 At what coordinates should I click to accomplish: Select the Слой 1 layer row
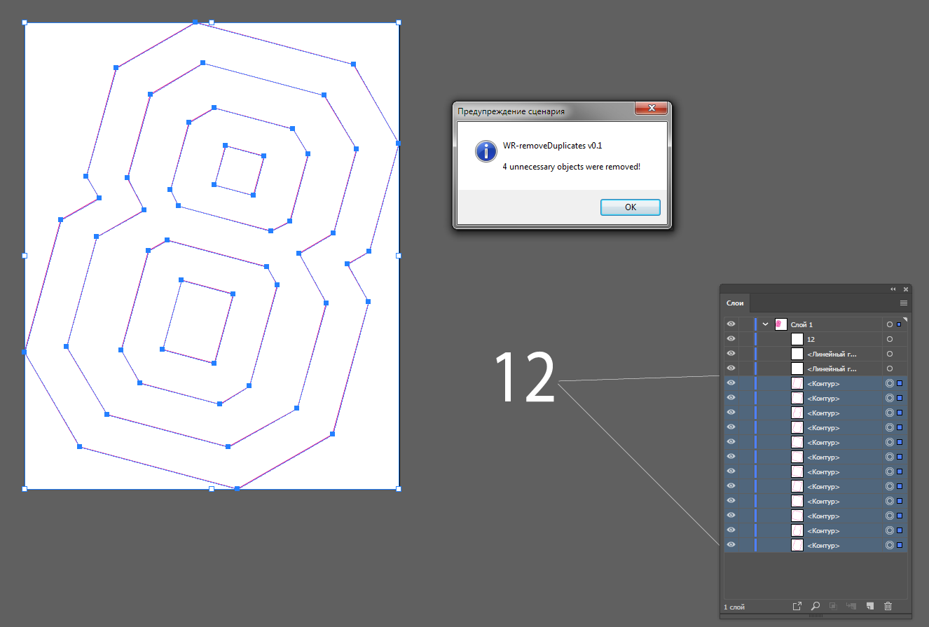pyautogui.click(x=816, y=324)
